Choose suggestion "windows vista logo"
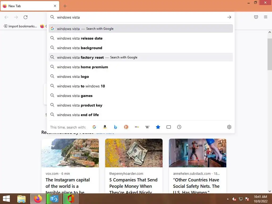The width and height of the screenshot is (272, 204). pyautogui.click(x=141, y=76)
